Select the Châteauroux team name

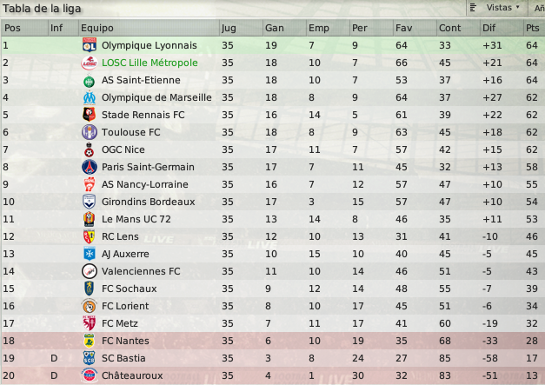(132, 375)
